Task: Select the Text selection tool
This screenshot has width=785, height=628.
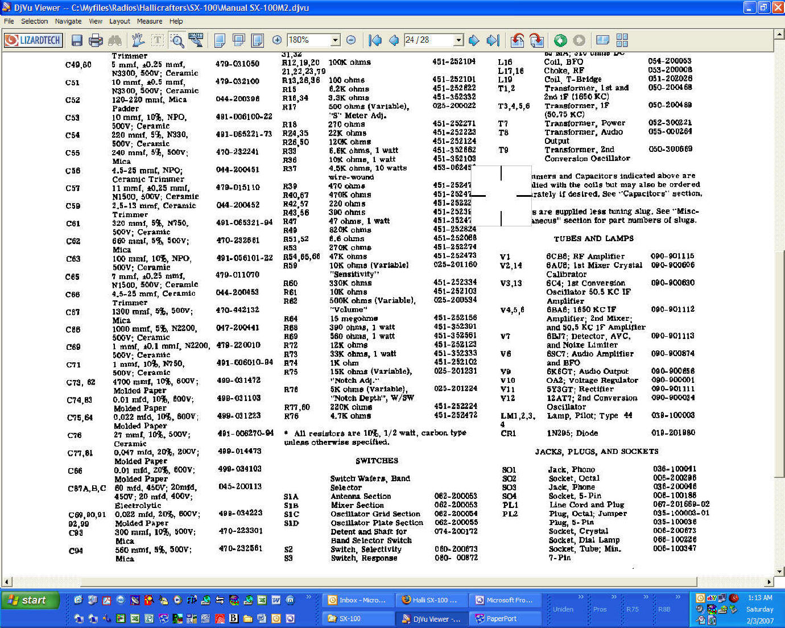Action: (157, 40)
